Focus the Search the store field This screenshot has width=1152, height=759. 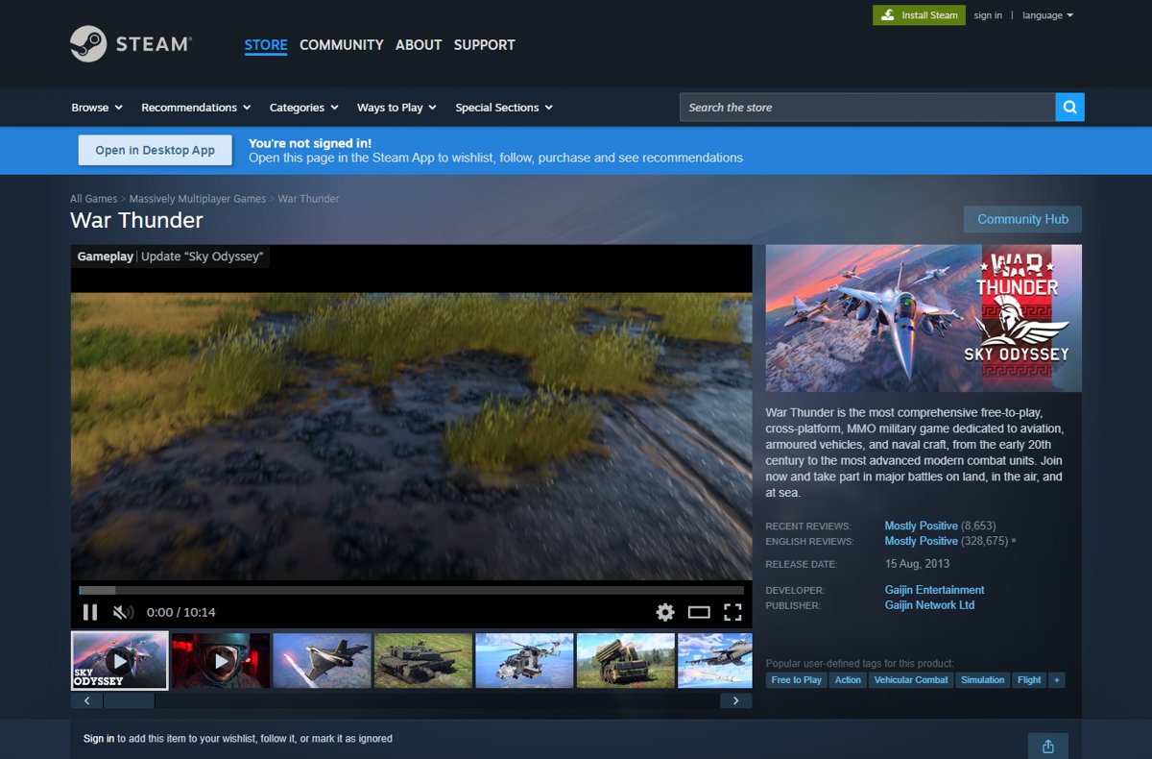868,107
